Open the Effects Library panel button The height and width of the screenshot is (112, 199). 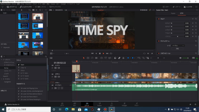pyautogui.click(x=26, y=7)
